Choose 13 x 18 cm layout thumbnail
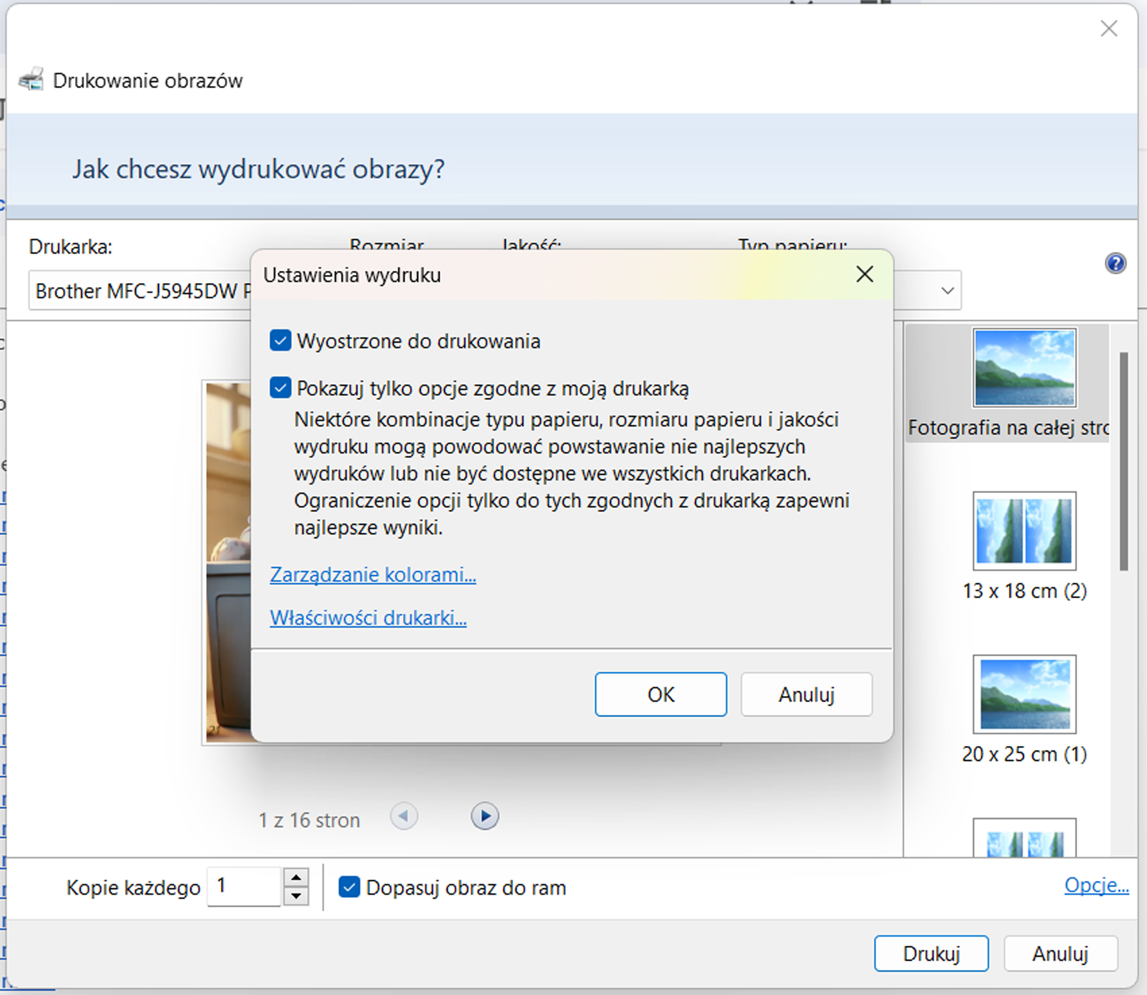The height and width of the screenshot is (995, 1147). click(1024, 531)
